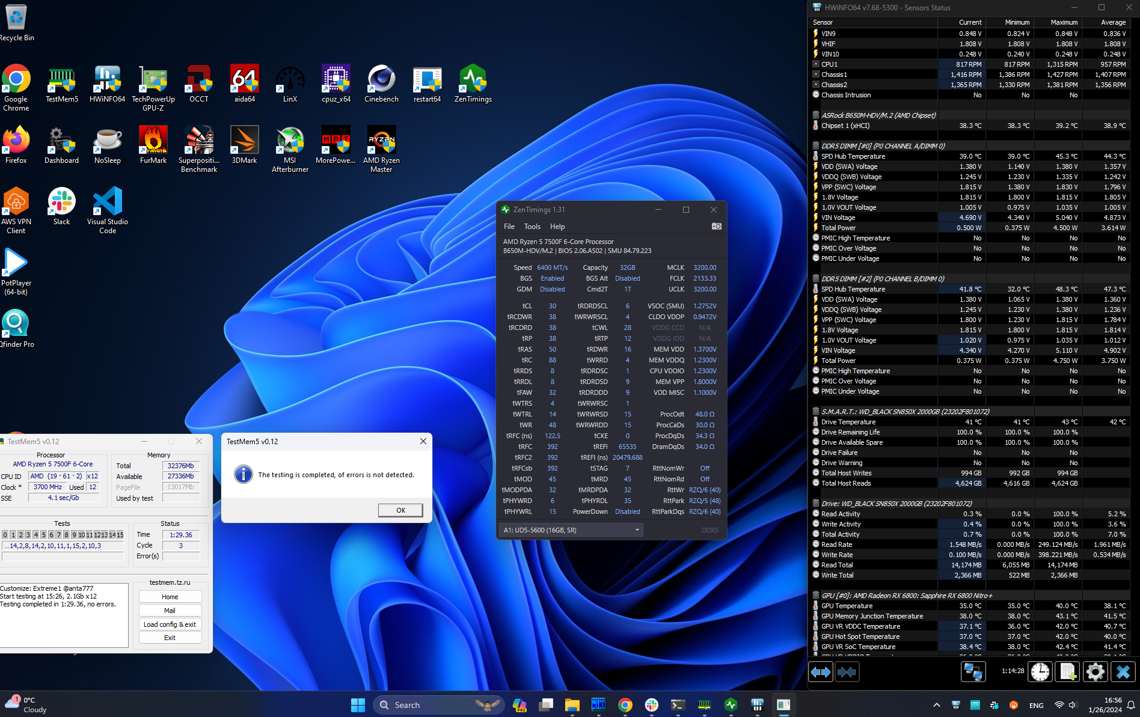Open the Tools menu in ZenTimings

(532, 227)
